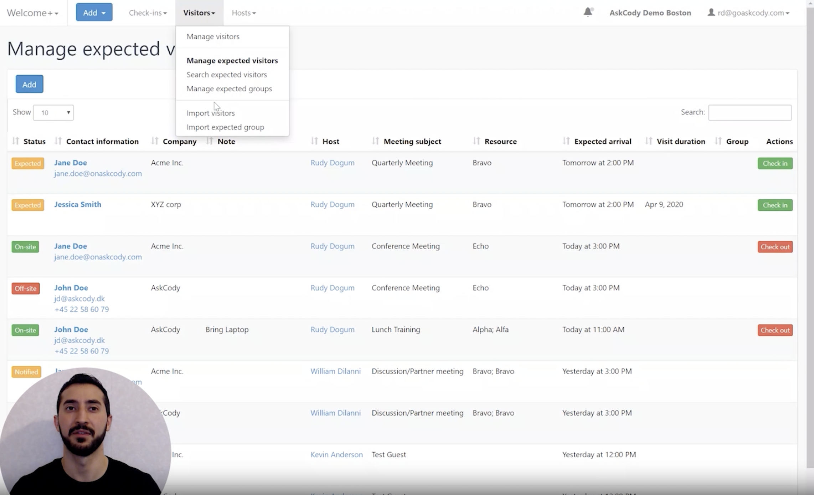Open the Show entries dropdown
This screenshot has width=814, height=495.
click(x=53, y=112)
